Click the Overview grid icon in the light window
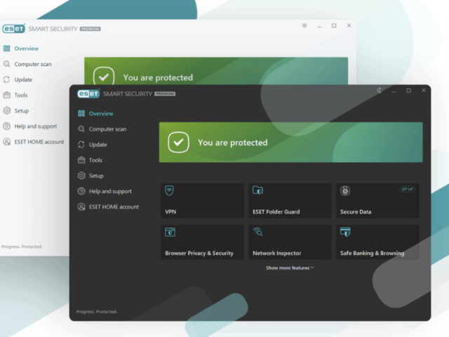The image size is (449, 337). [6, 48]
